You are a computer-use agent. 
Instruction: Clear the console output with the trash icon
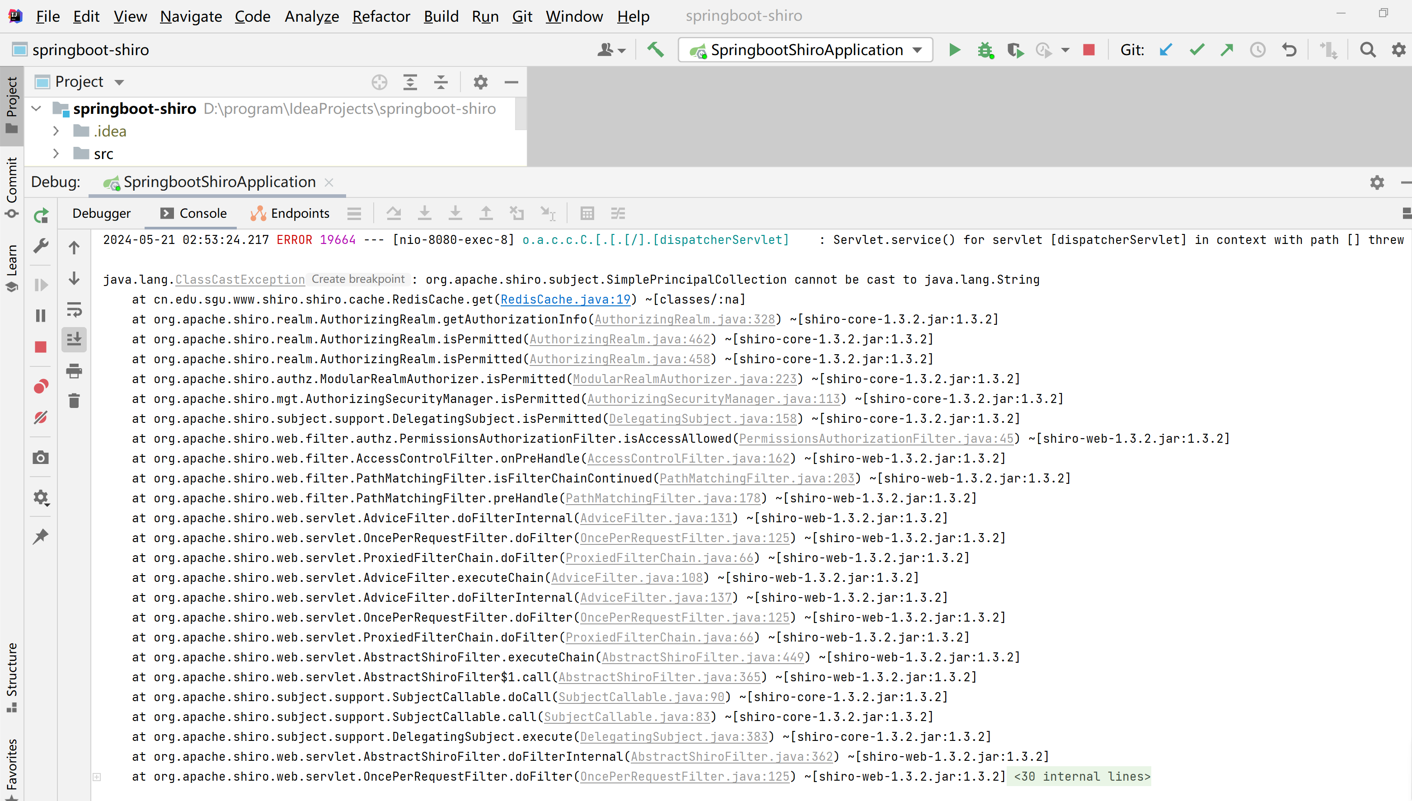point(74,400)
